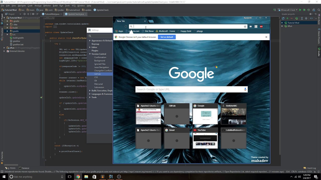The height and width of the screenshot is (180, 321).
Task: Open Chrome from the Windows taskbar
Action: 78,177
